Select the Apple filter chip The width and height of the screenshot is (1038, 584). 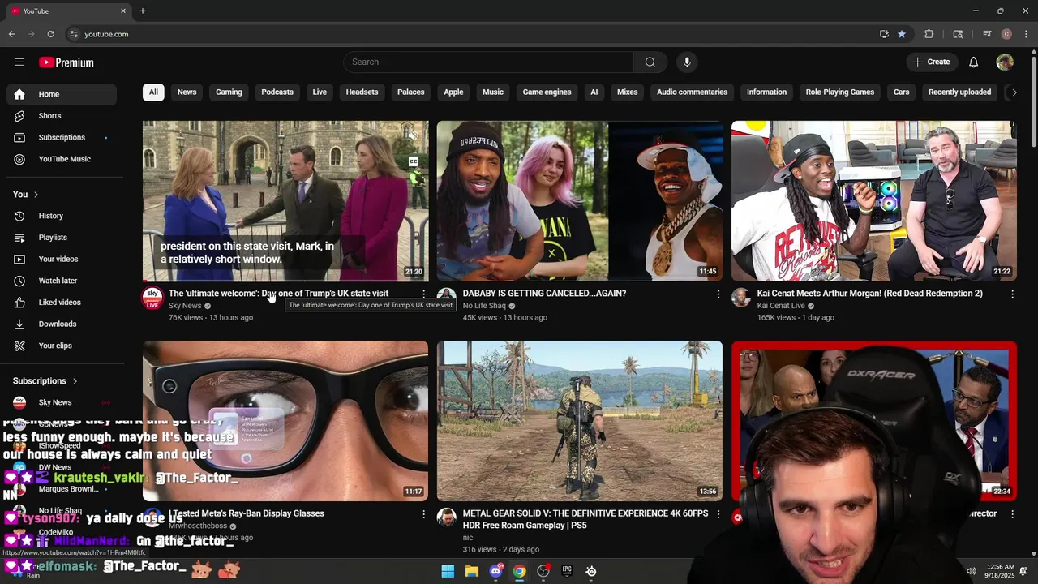453,92
